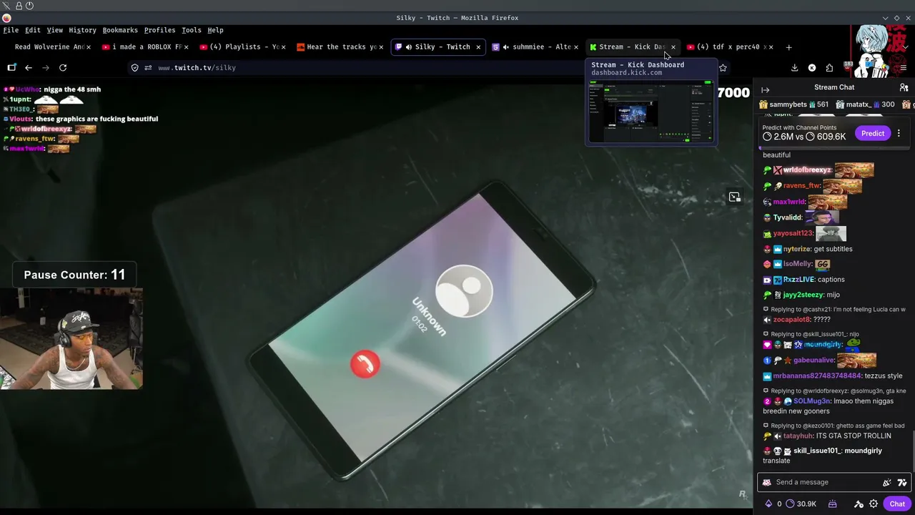Open the channel points balance 30.9K
The image size is (915, 515).
[801, 504]
